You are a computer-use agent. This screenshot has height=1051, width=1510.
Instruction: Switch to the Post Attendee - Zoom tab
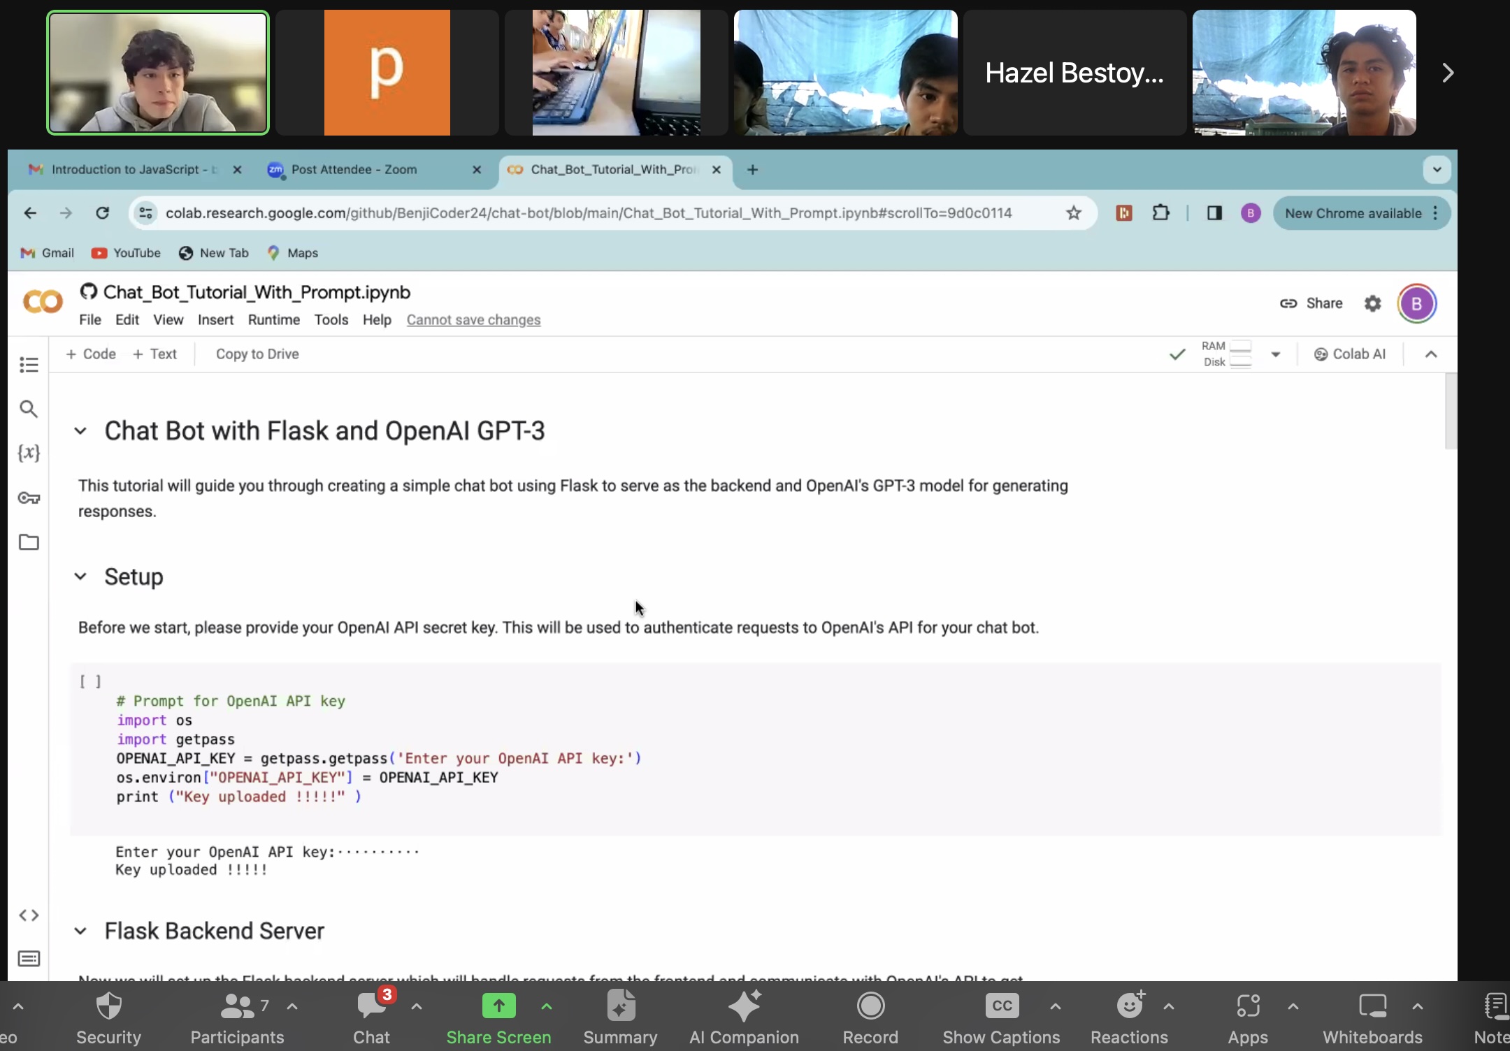(x=354, y=170)
